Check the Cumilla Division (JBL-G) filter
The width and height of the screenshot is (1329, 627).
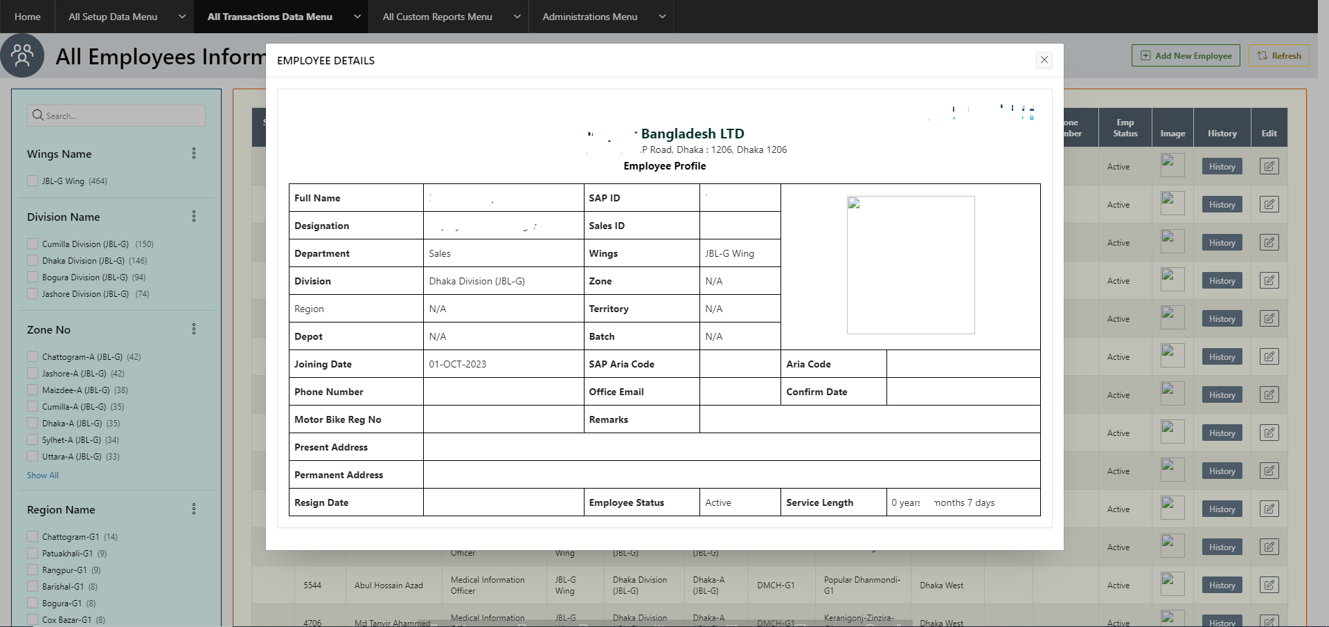pos(33,244)
